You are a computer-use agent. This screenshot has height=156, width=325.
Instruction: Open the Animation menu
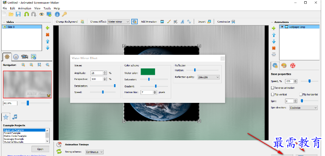point(25,9)
